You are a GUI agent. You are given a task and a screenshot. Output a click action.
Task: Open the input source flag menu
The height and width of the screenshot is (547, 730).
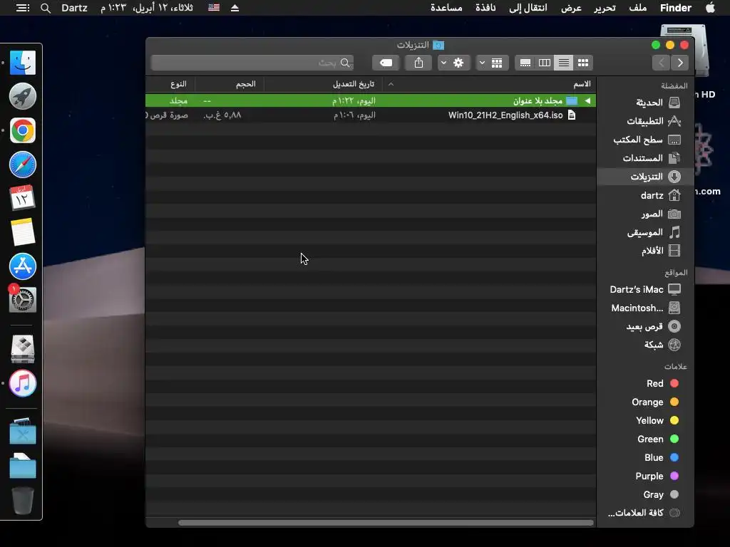tap(214, 8)
